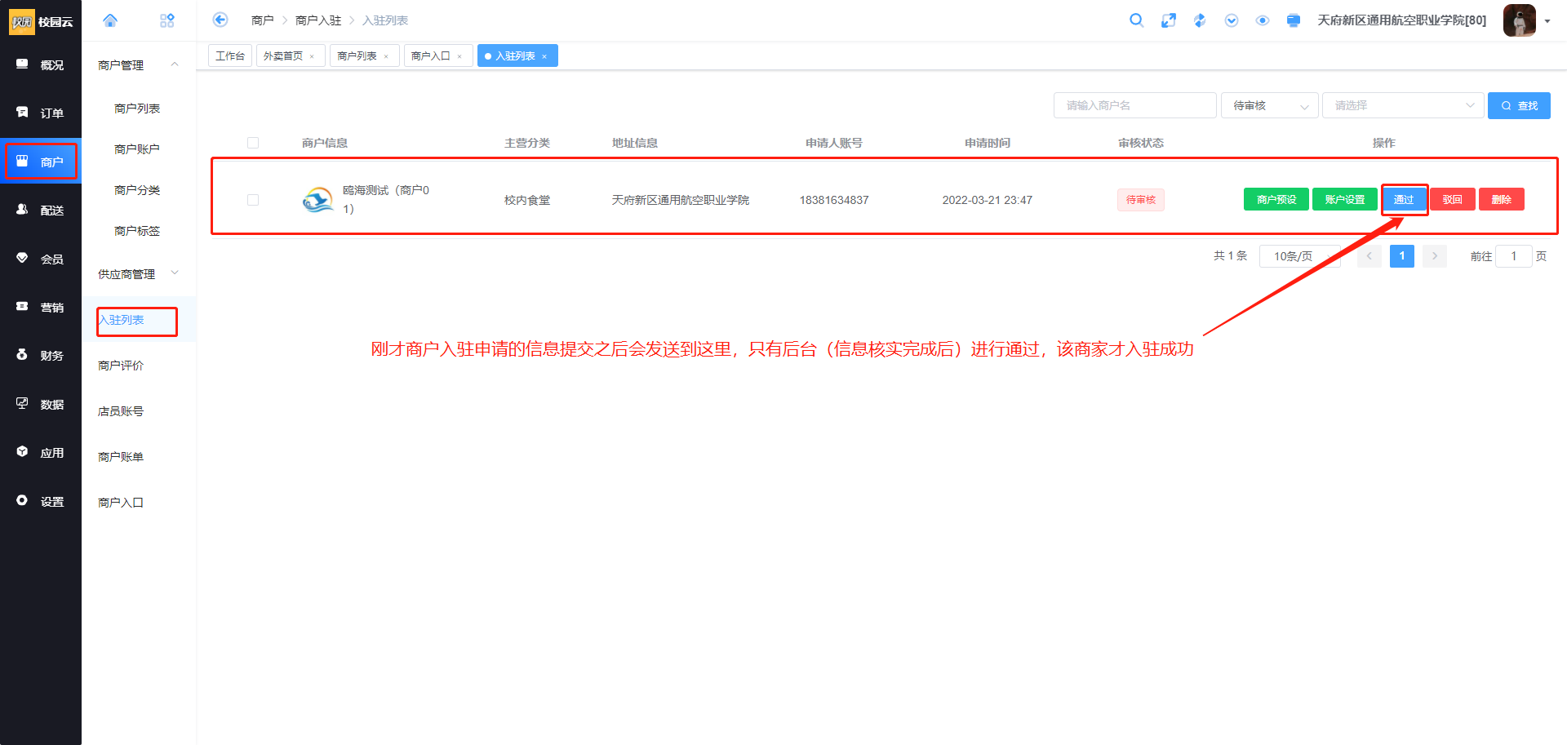Open the account dropdown caret beside the avatar
The height and width of the screenshot is (745, 1567).
pyautogui.click(x=1547, y=21)
